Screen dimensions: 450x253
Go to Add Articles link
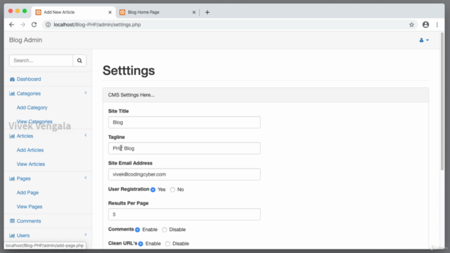30,150
